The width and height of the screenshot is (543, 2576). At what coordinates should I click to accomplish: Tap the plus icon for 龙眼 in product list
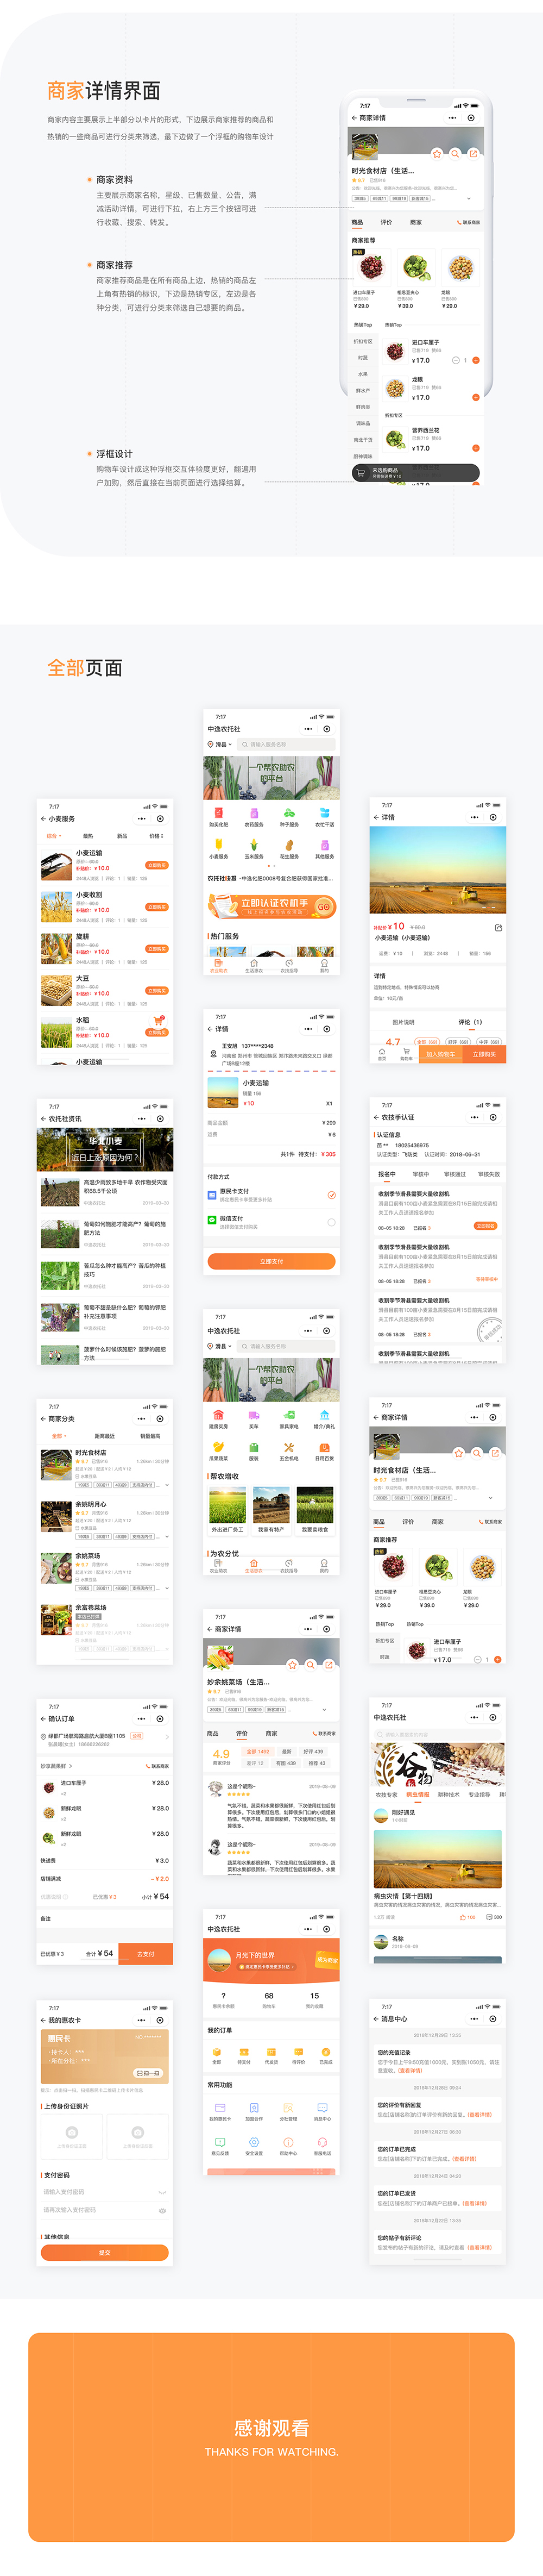coord(475,397)
